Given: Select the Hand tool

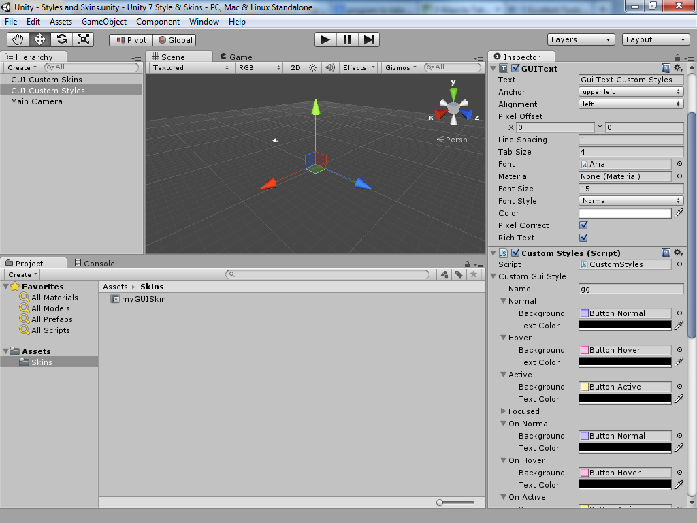Looking at the screenshot, I should (x=18, y=39).
